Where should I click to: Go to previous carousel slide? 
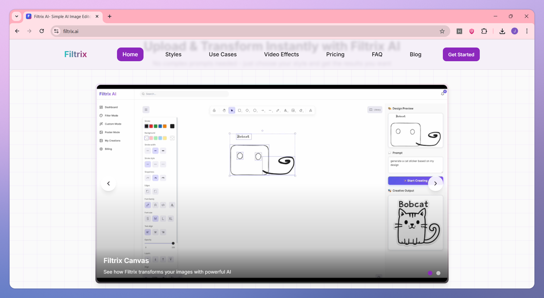point(108,184)
